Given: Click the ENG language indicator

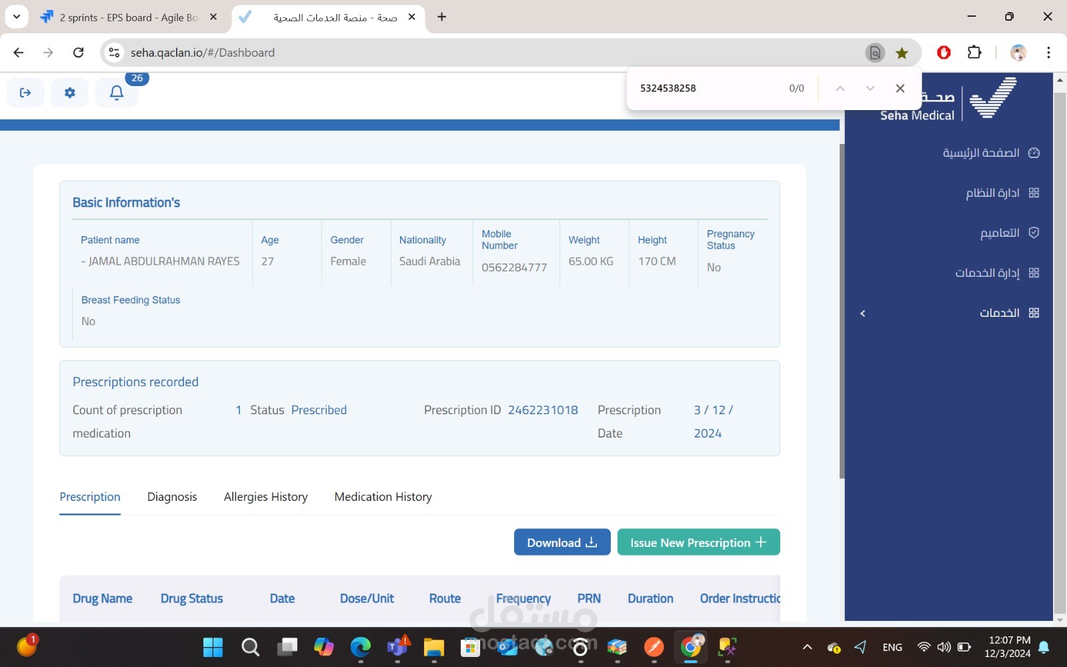Looking at the screenshot, I should coord(892,647).
